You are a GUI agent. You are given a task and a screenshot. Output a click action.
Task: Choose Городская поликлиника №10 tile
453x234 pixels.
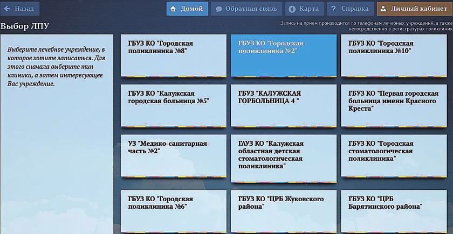coord(393,55)
